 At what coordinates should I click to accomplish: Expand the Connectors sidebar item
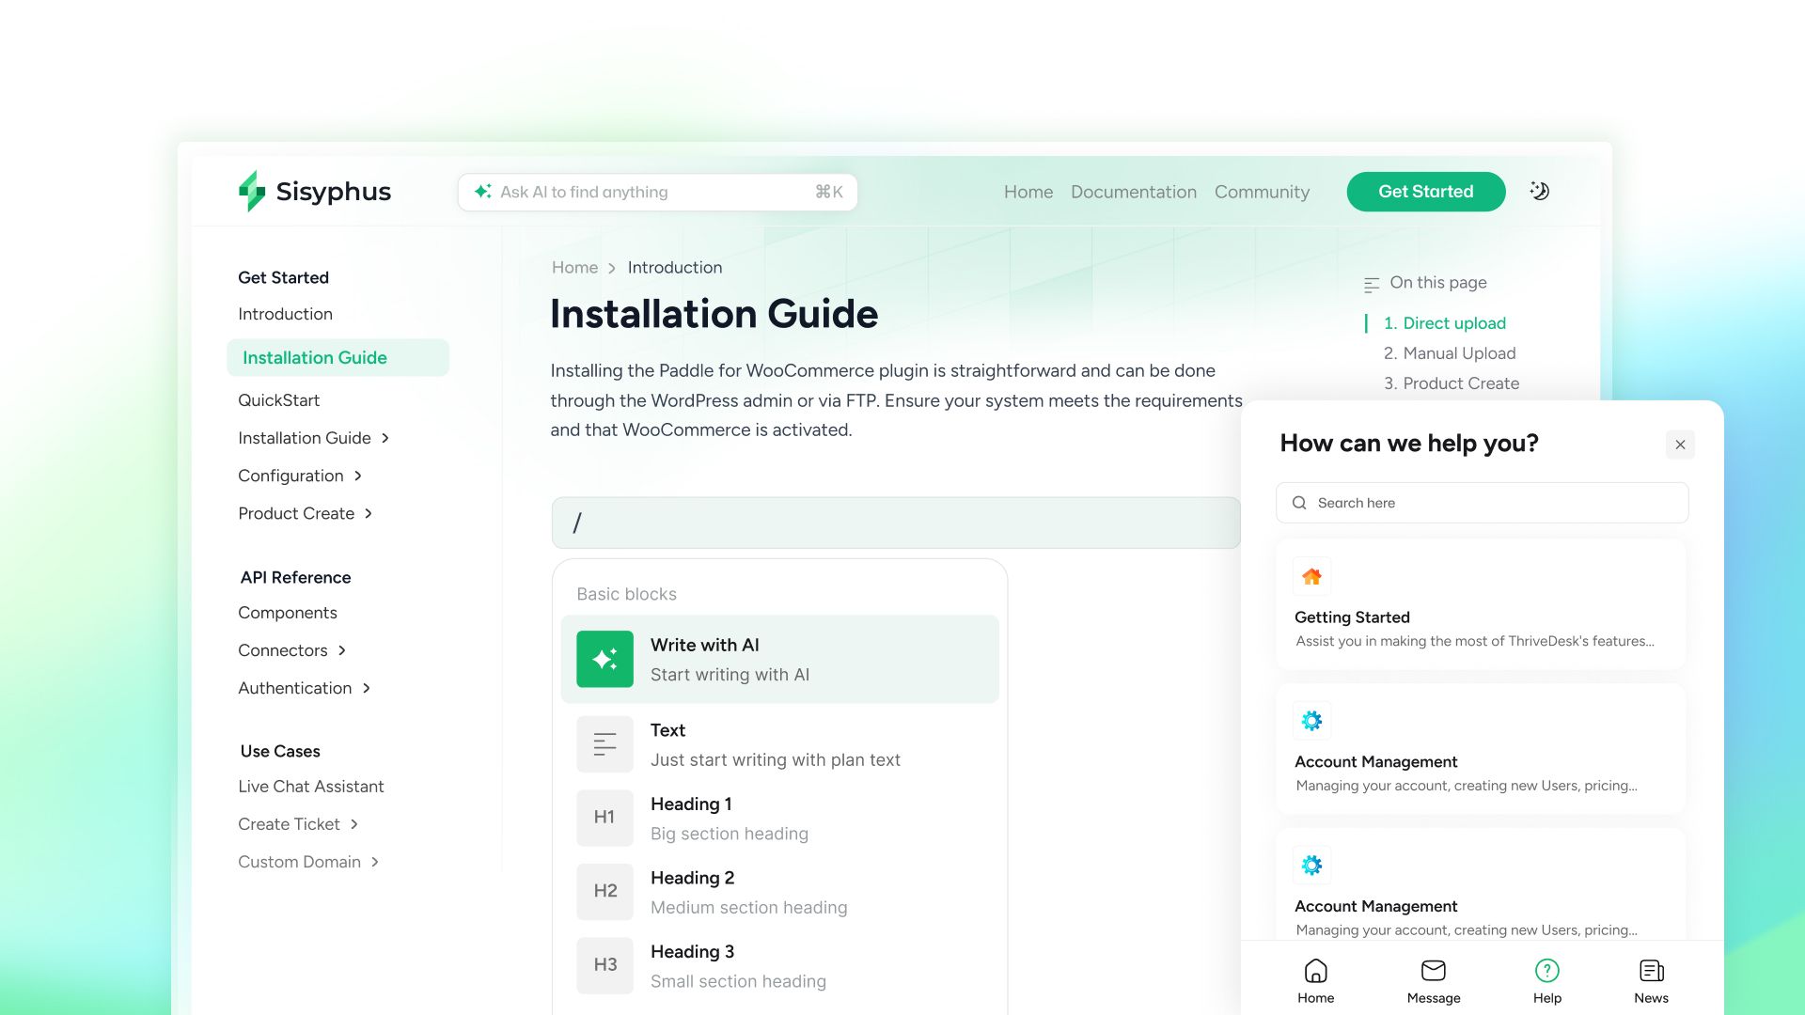pos(342,650)
